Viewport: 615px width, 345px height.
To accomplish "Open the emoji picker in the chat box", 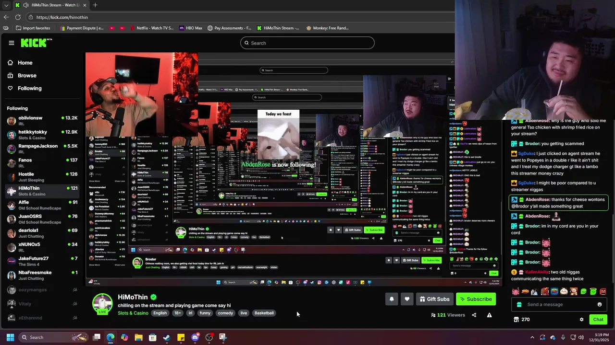I will tap(599, 304).
